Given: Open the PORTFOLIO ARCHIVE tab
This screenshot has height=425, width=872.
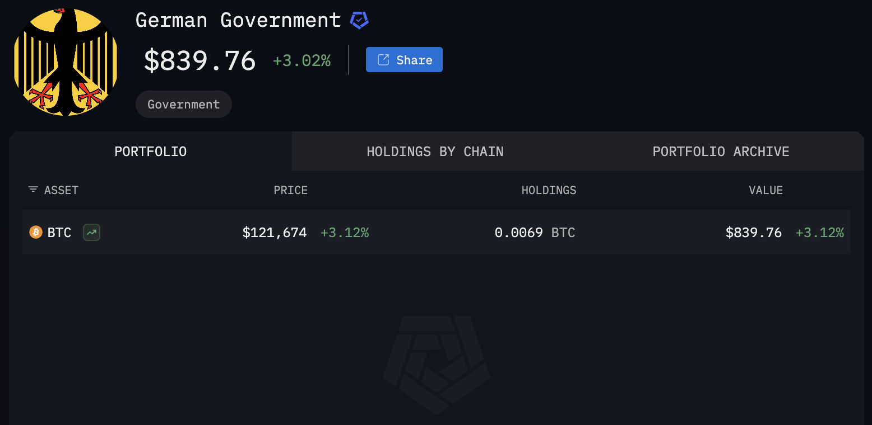Looking at the screenshot, I should (721, 151).
